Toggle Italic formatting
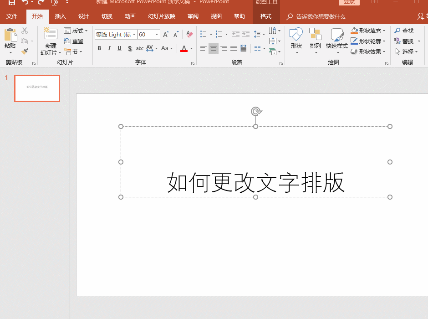The height and width of the screenshot is (319, 428). pyautogui.click(x=109, y=48)
